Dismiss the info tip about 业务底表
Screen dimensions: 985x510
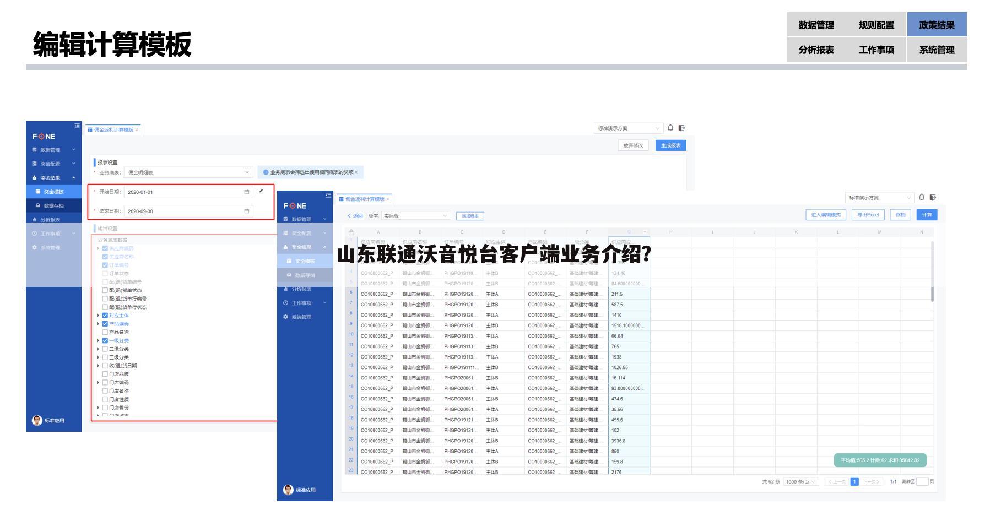point(356,172)
